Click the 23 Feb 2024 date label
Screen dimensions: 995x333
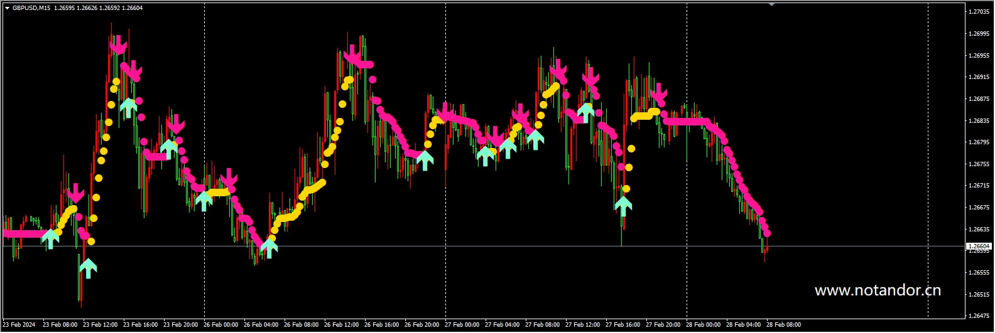click(19, 325)
